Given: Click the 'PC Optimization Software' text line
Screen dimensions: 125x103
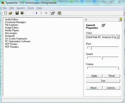Looking at the screenshot, I should coord(18,41).
